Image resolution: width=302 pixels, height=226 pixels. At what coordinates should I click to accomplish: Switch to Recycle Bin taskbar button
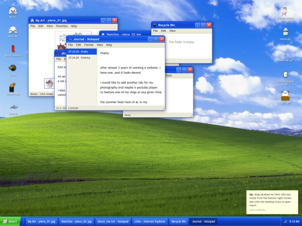tap(179, 222)
